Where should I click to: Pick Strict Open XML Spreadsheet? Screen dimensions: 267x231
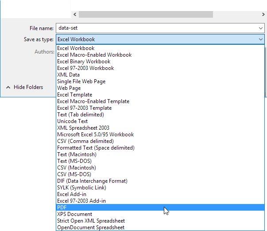160,221
